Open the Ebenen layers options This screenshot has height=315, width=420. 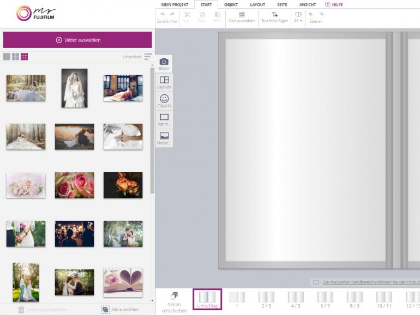[316, 17]
